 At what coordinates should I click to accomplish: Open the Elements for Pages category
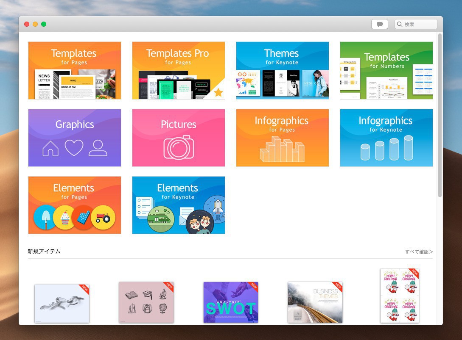[x=75, y=205]
